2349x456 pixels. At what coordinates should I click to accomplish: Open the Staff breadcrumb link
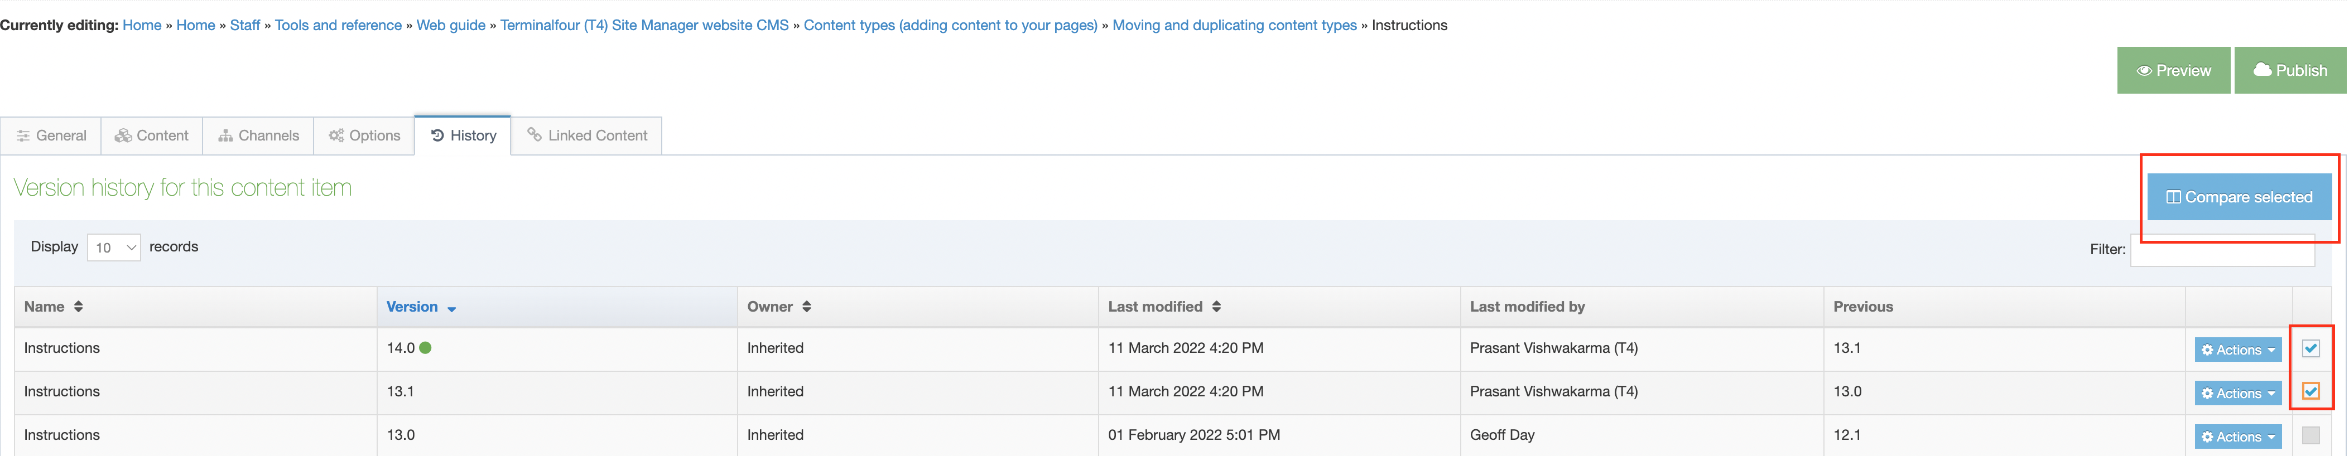(x=244, y=26)
